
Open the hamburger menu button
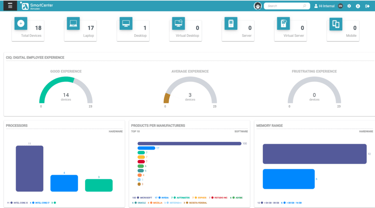point(10,6)
